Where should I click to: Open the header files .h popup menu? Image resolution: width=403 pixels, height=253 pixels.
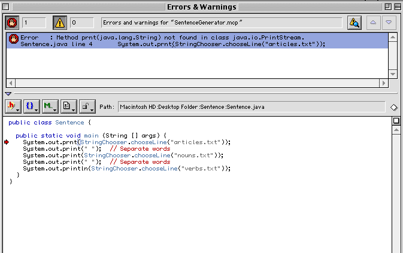click(x=13, y=106)
